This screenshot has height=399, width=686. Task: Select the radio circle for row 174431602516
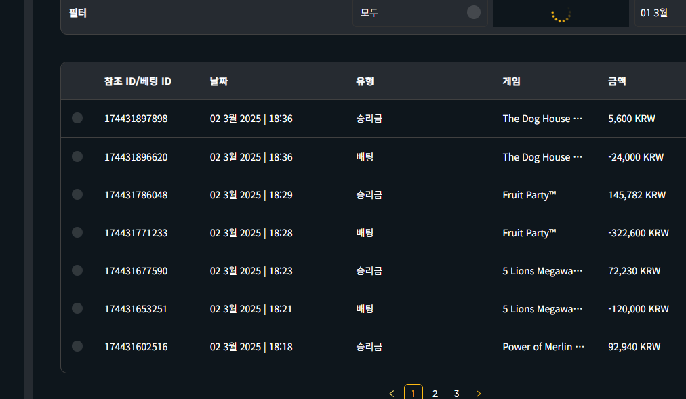[77, 346]
